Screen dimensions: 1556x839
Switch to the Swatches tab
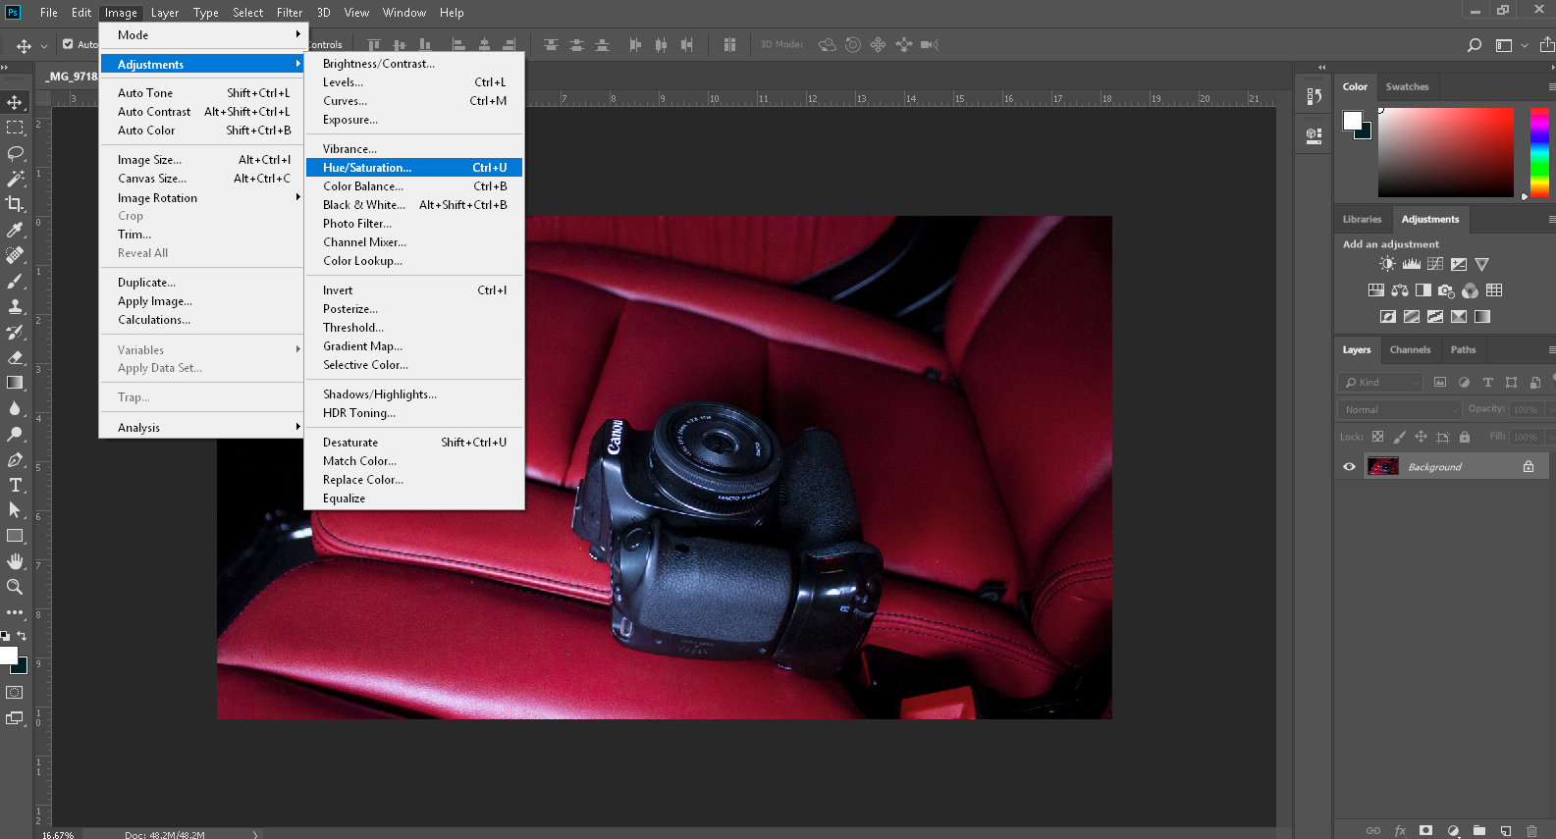pos(1407,87)
